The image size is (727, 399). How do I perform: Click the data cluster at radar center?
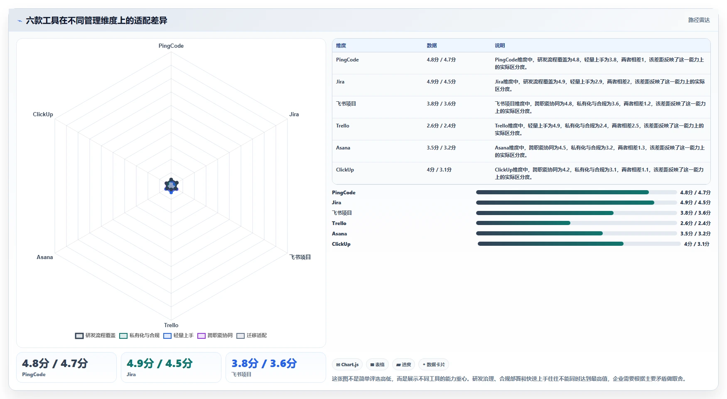[171, 186]
